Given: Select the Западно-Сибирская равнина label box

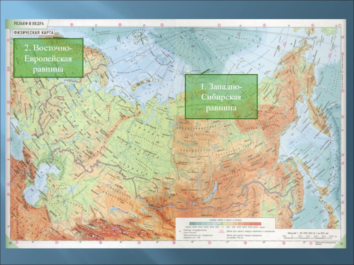Looking at the screenshot, I should tap(221, 96).
